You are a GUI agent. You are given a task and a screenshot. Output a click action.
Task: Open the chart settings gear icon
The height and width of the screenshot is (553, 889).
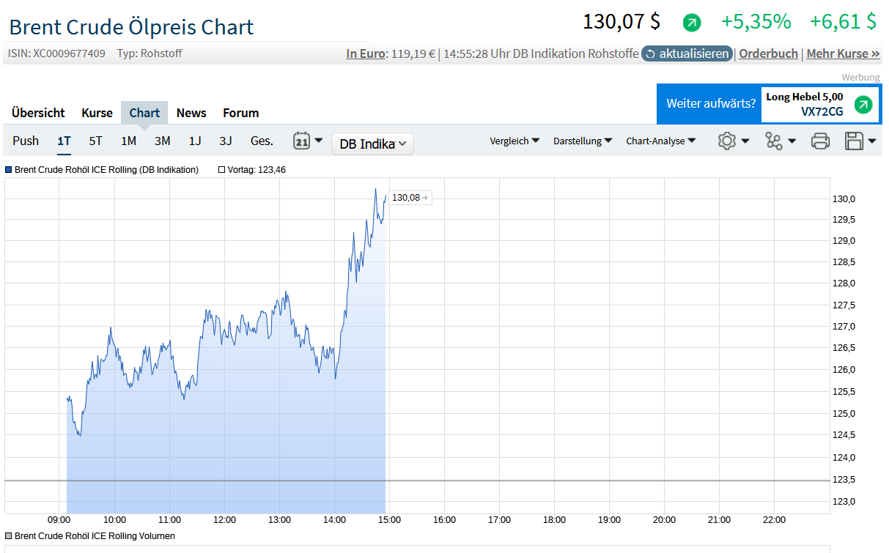coord(726,141)
